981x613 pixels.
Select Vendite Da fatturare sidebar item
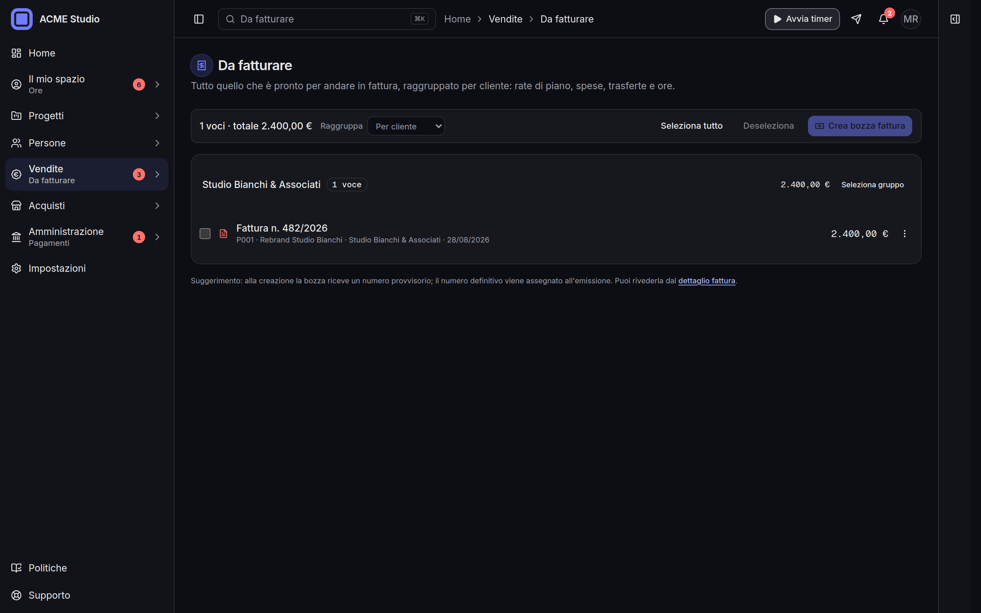[87, 174]
